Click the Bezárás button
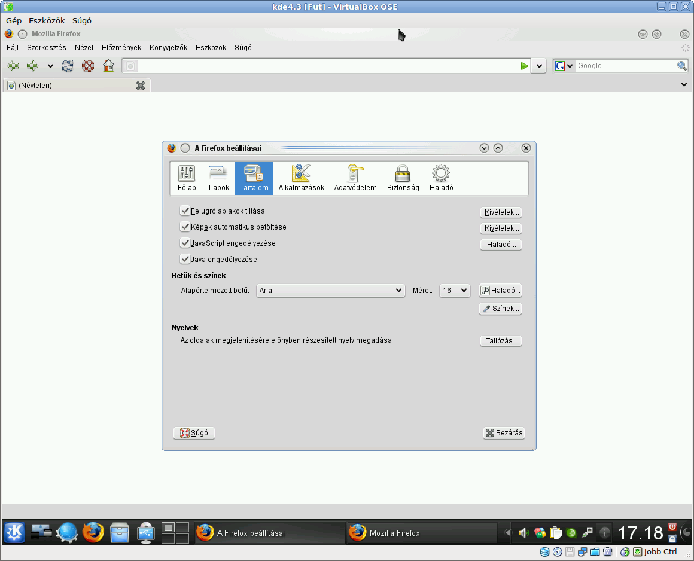694x561 pixels. (x=504, y=432)
